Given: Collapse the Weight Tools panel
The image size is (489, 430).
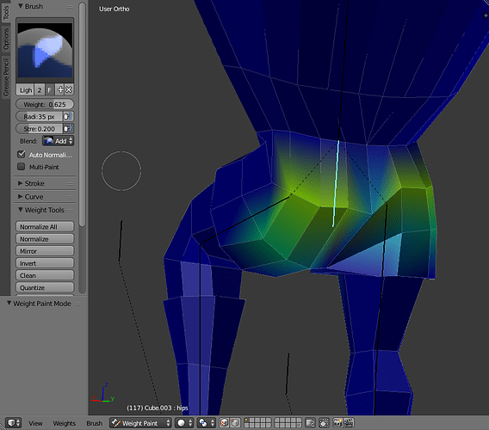Looking at the screenshot, I should pyautogui.click(x=21, y=210).
